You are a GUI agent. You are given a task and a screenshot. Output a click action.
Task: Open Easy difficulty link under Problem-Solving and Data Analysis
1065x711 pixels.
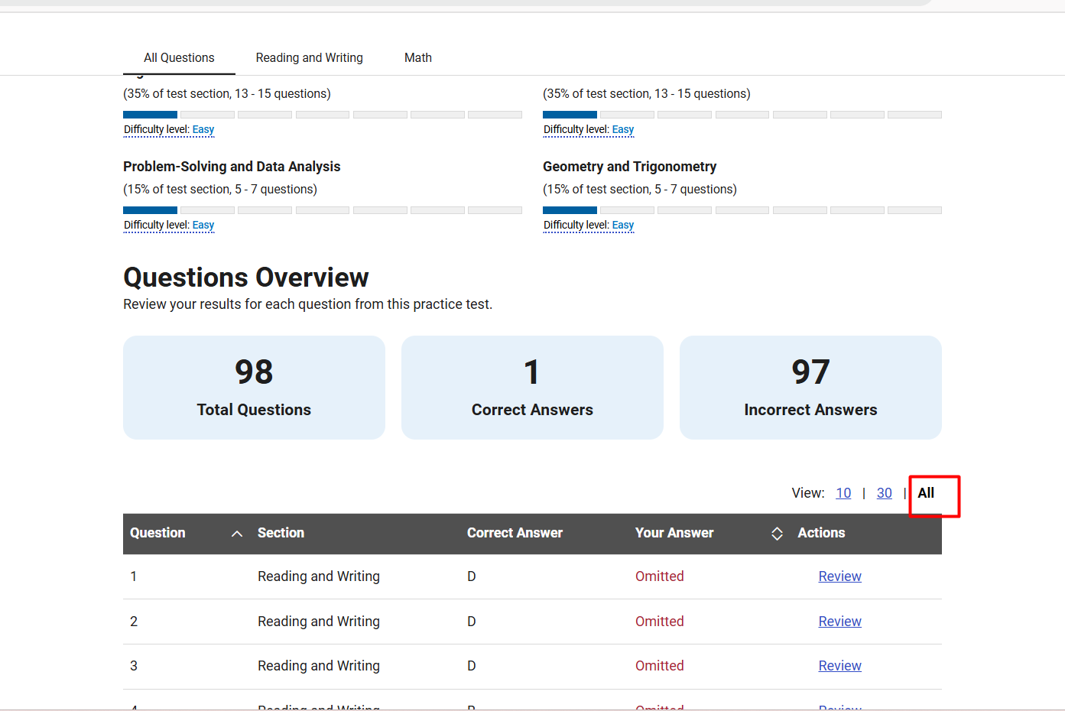click(x=203, y=226)
